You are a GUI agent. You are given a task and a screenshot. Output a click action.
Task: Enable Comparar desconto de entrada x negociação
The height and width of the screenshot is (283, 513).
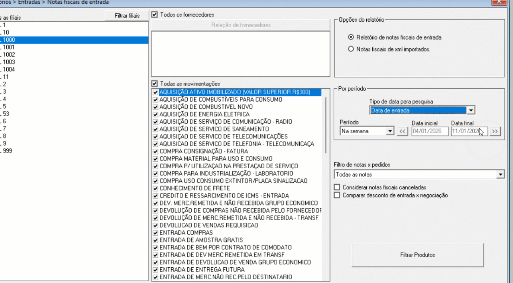click(x=337, y=195)
